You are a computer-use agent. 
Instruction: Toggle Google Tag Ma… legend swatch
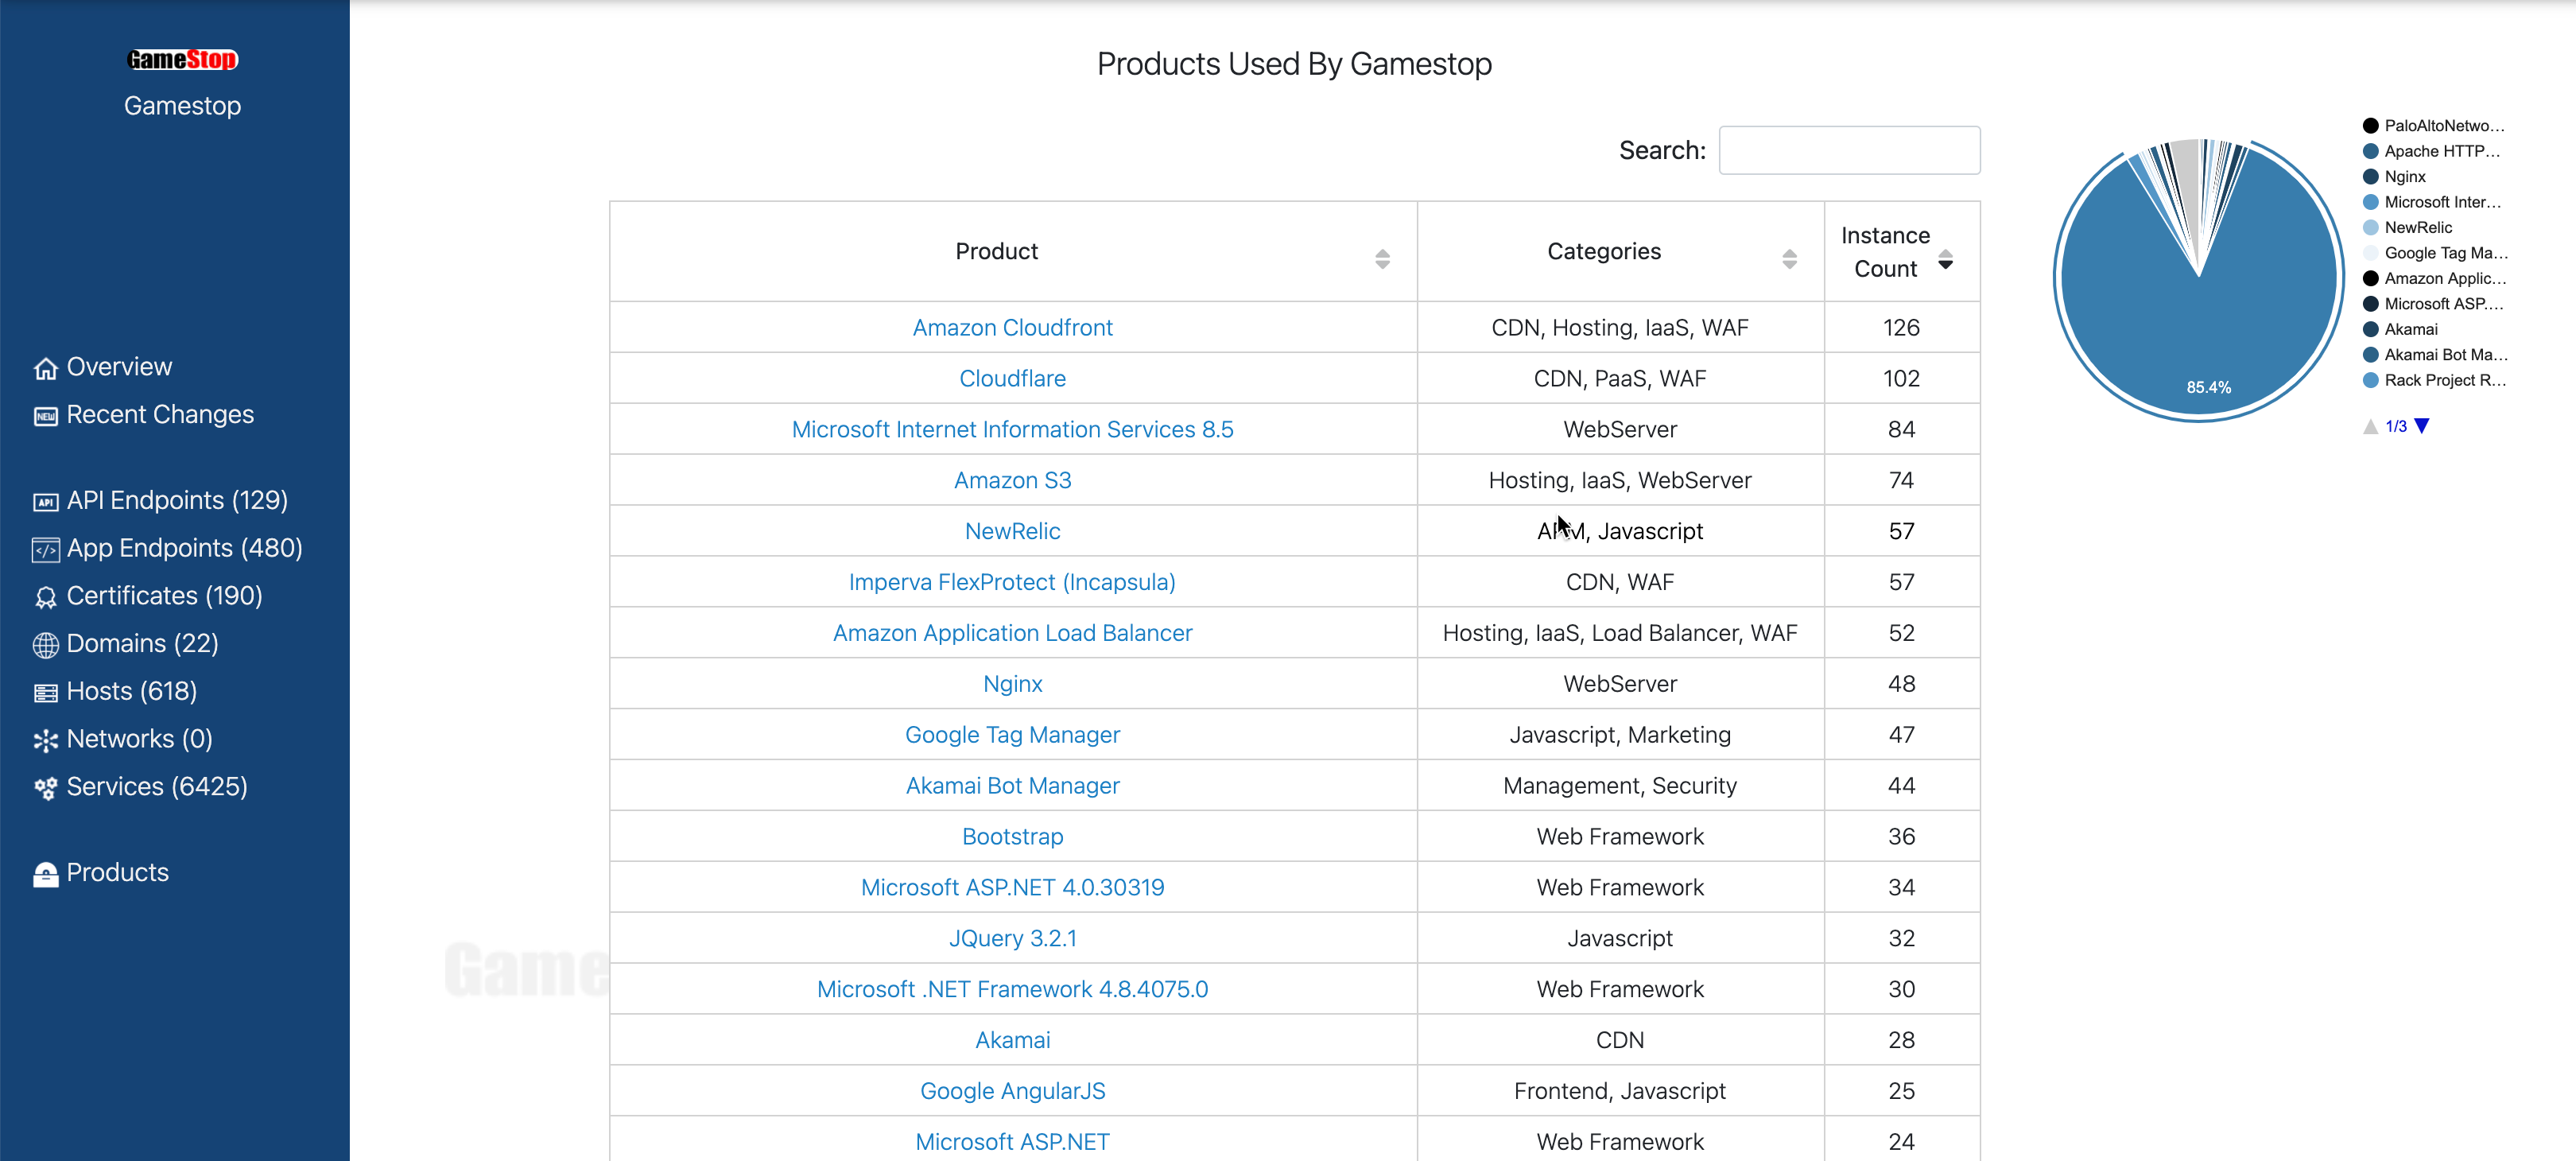2370,253
